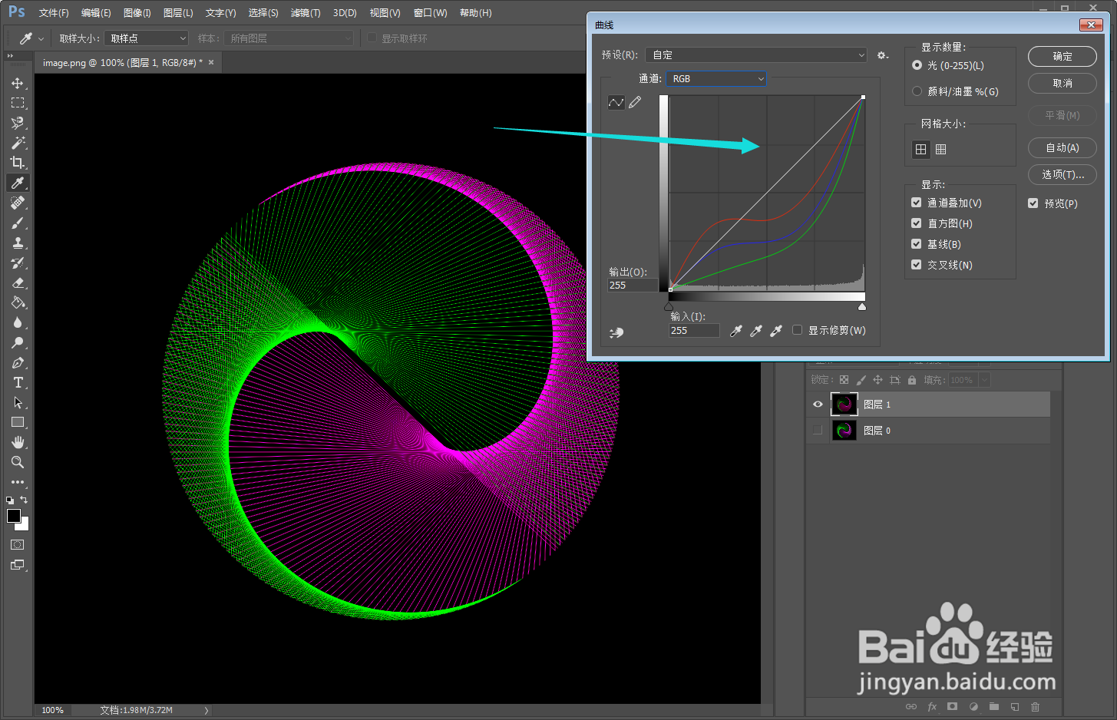1117x720 pixels.
Task: Choose detailed grid size in Curves
Action: click(x=941, y=150)
